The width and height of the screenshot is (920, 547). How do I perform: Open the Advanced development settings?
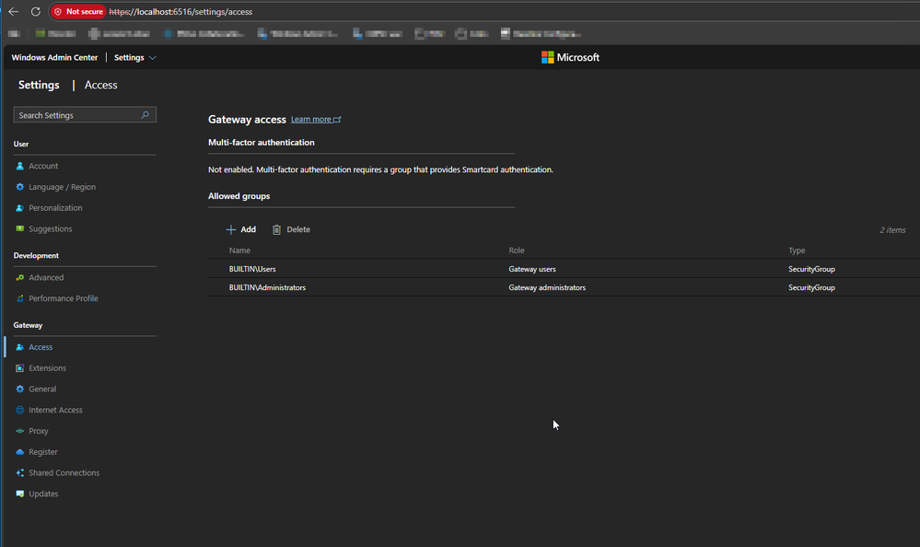[x=46, y=277]
